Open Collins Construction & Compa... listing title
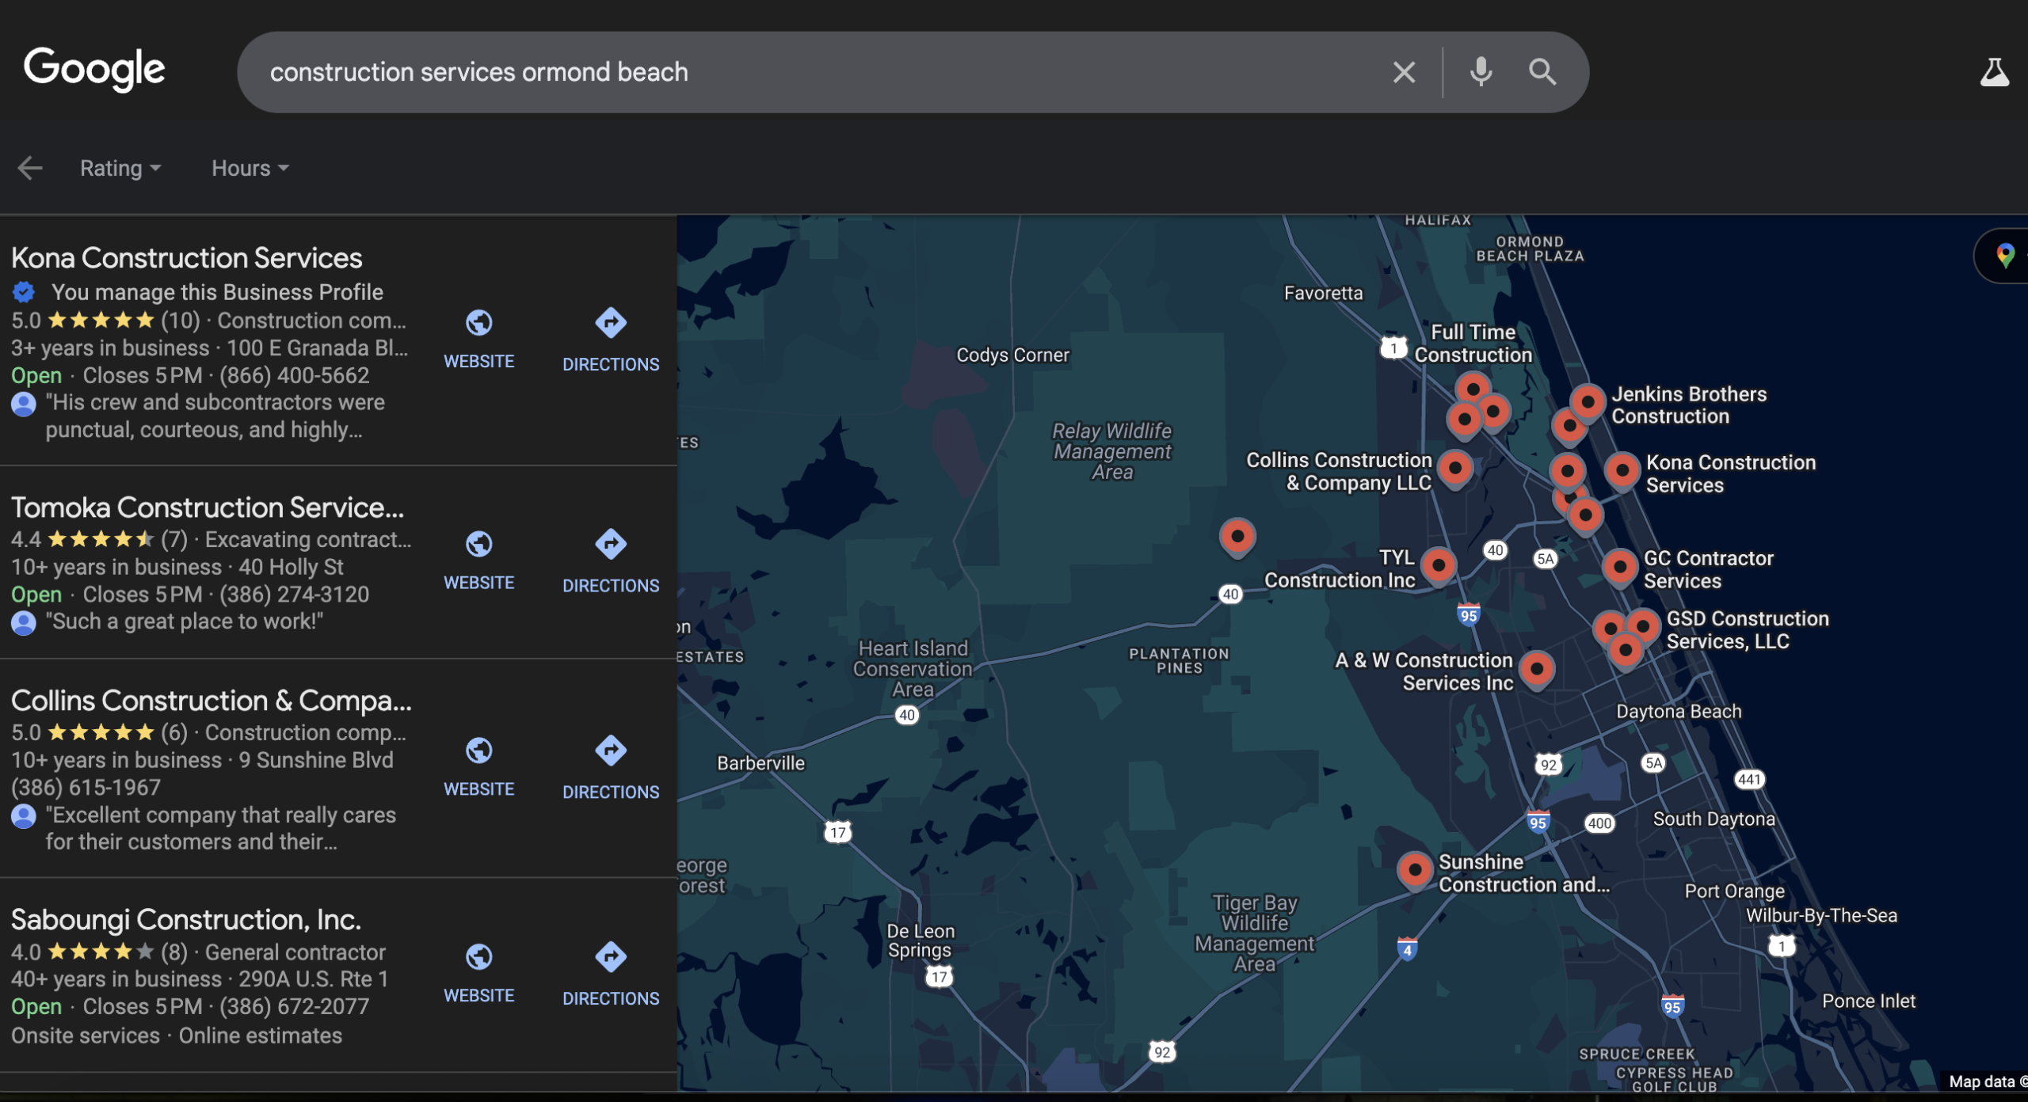The image size is (2028, 1102). pyautogui.click(x=212, y=701)
